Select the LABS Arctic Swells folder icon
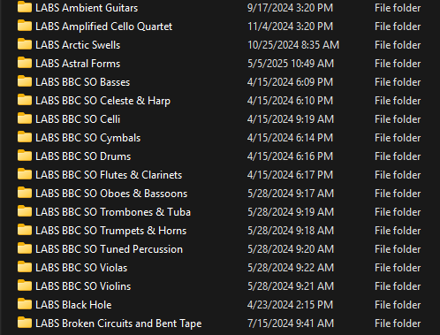Viewport: 440px width, 335px height. coord(25,44)
